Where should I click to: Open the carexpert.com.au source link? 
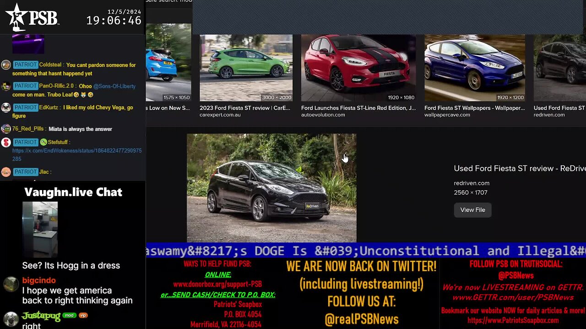coord(220,115)
